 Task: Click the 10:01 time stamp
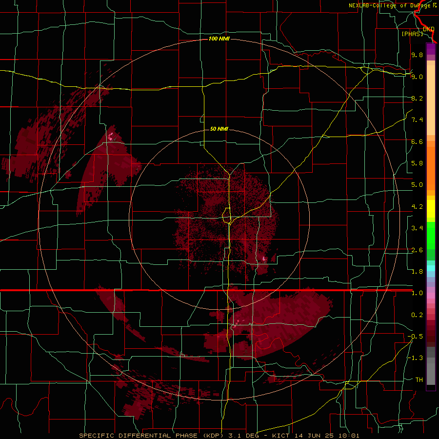(x=350, y=436)
